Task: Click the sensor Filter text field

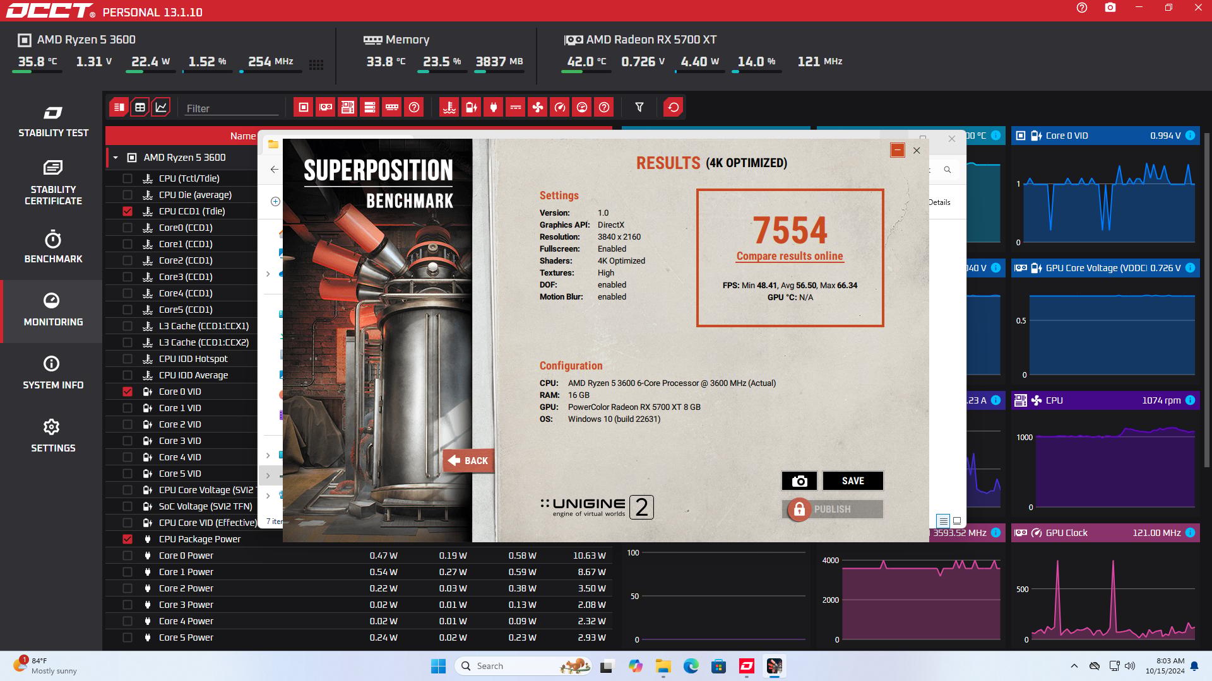Action: [232, 108]
